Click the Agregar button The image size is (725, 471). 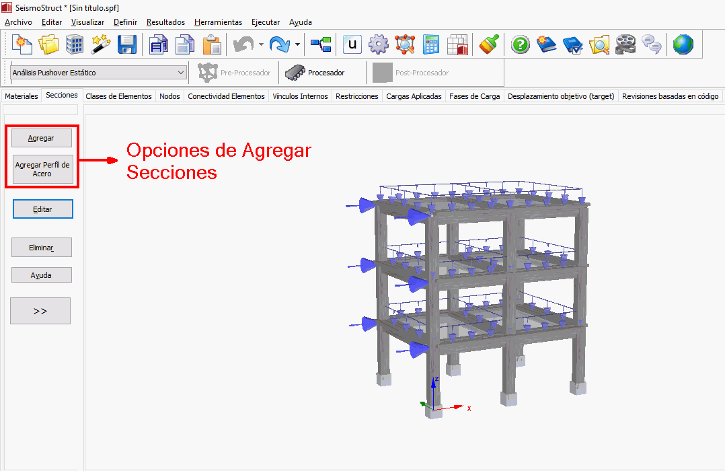[41, 138]
